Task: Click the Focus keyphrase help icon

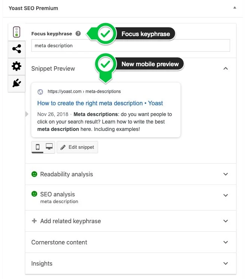Action: tap(78, 33)
